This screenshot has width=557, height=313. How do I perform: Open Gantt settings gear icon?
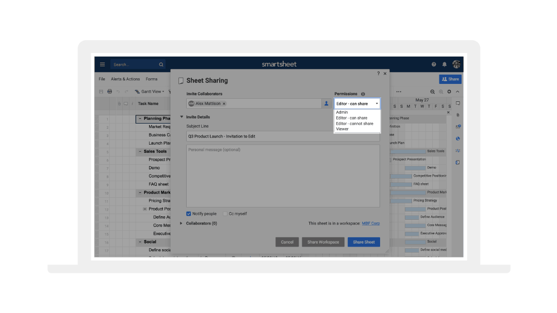coord(449,92)
